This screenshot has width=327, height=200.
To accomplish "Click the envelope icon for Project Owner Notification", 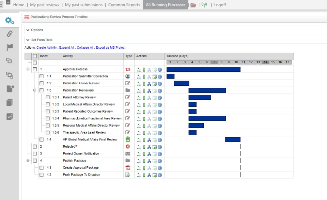I will pos(128,154).
